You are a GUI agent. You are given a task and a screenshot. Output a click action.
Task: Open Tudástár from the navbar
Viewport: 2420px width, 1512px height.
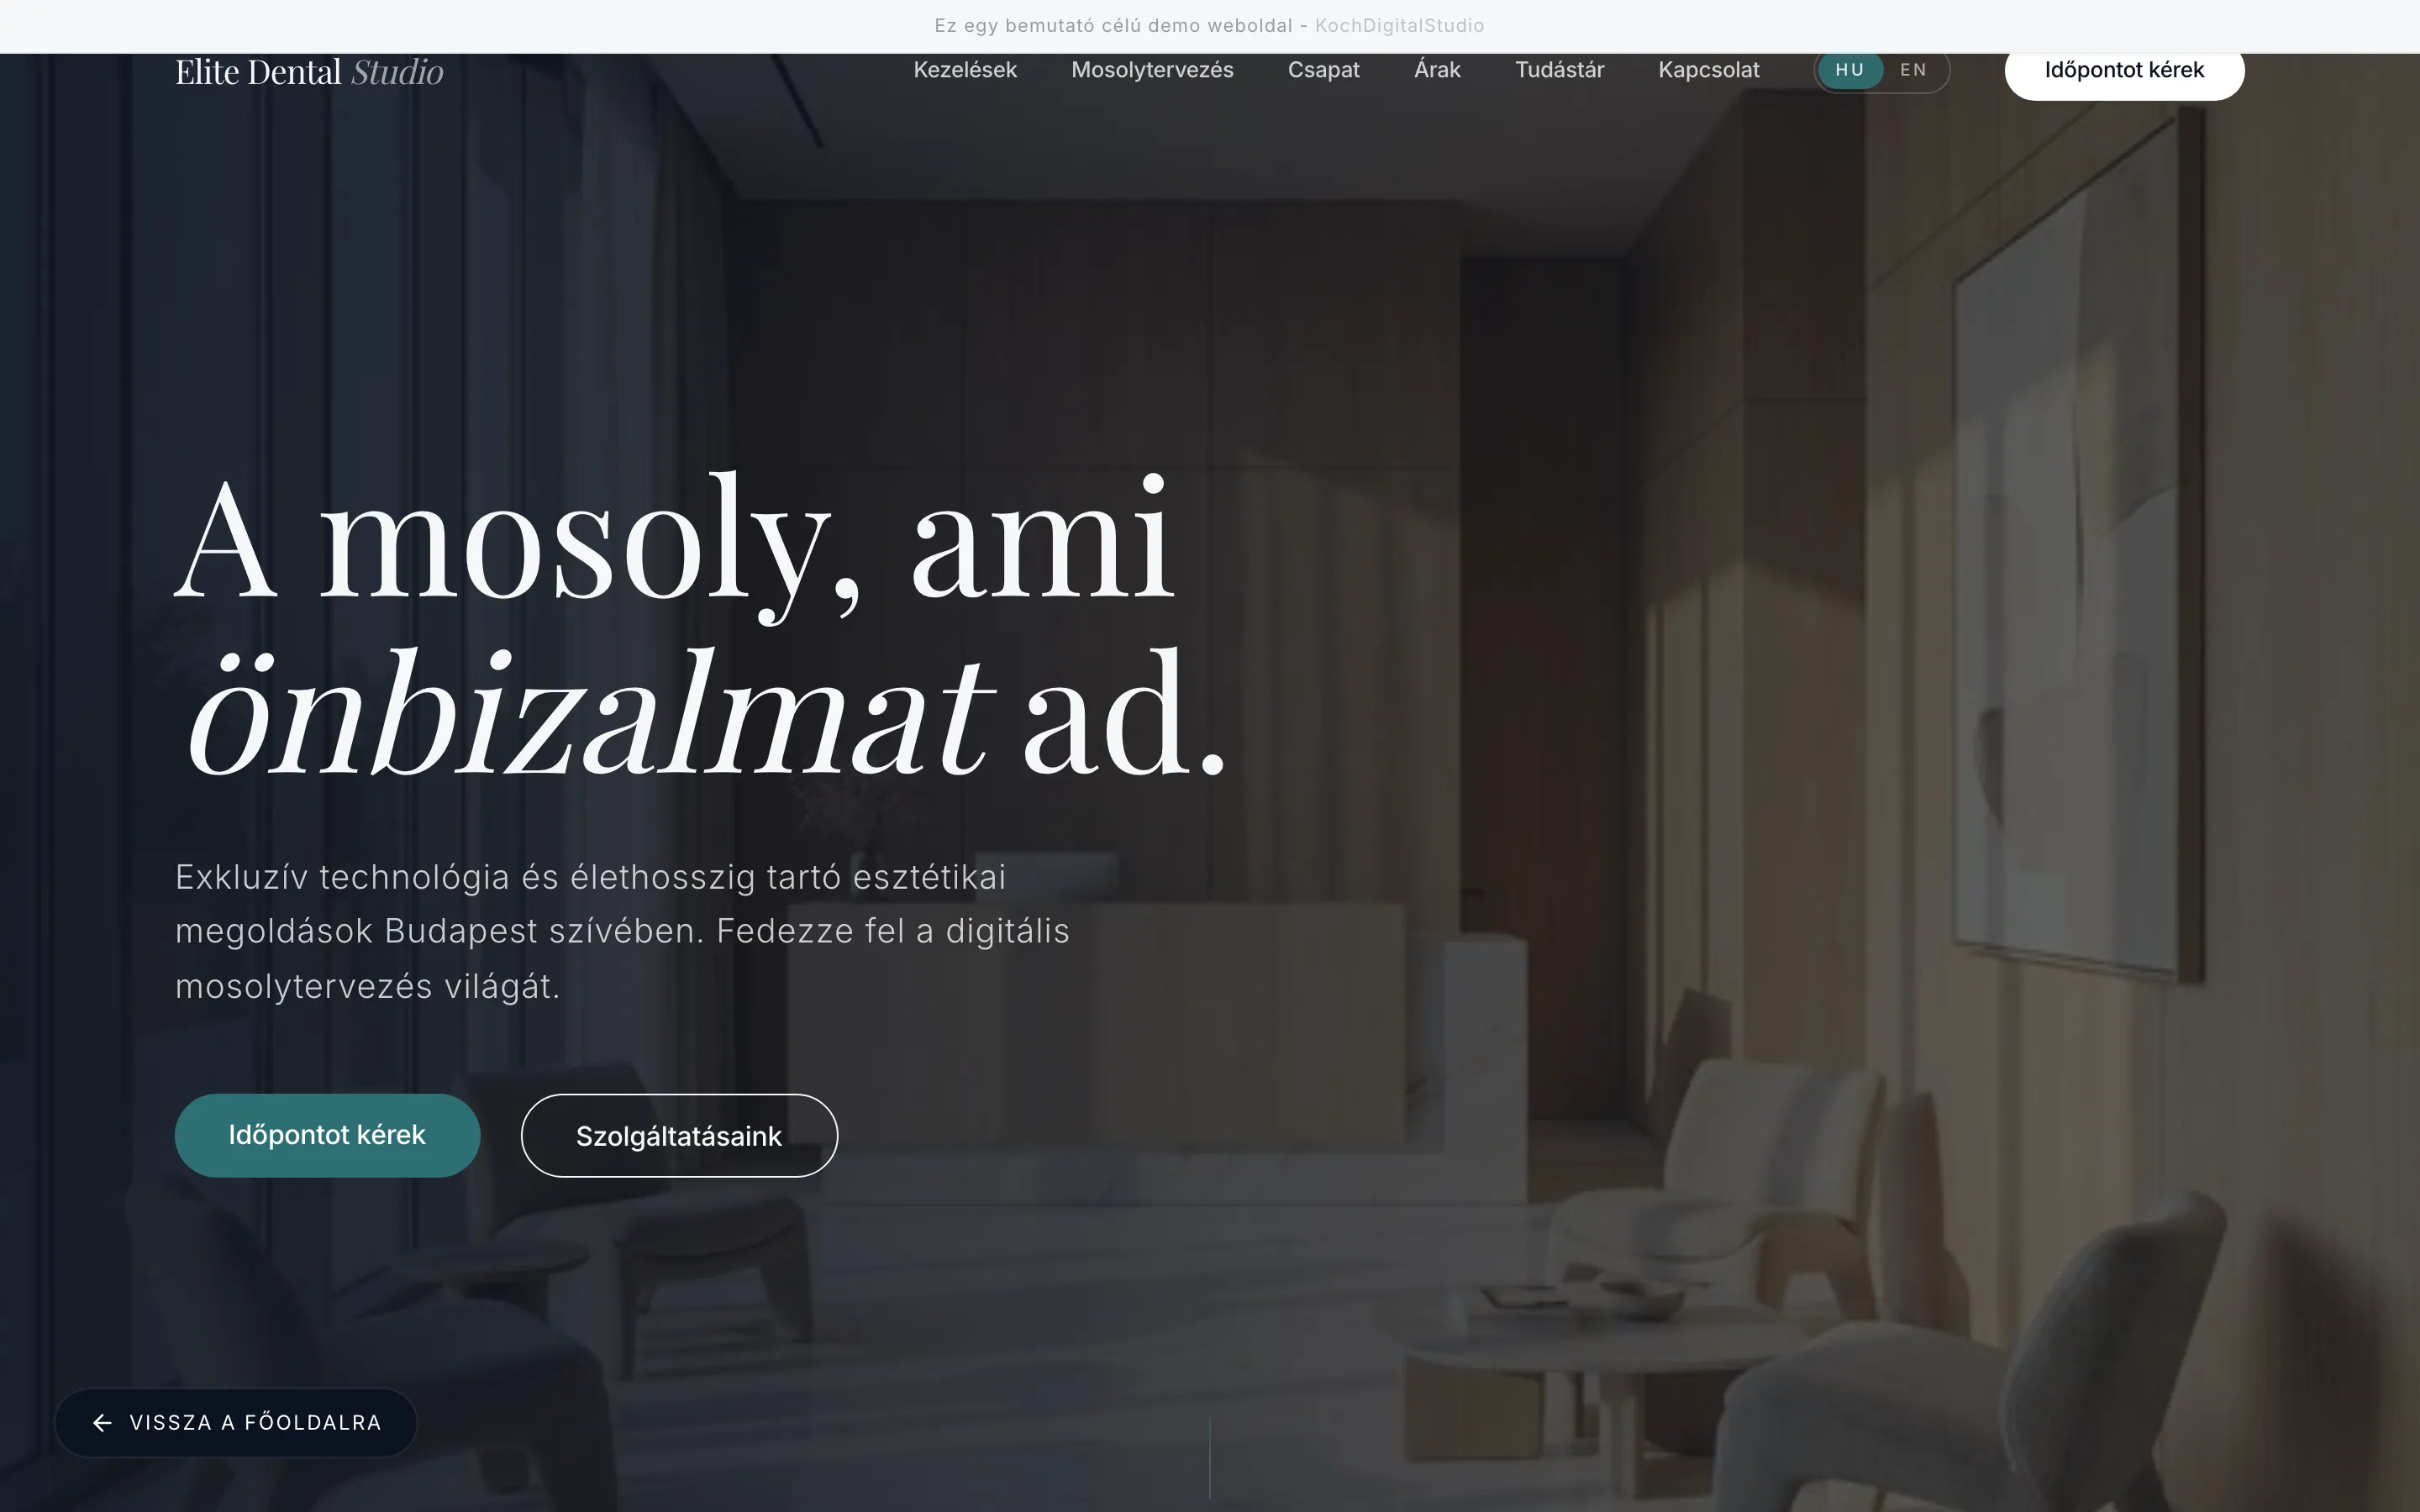1559,70
